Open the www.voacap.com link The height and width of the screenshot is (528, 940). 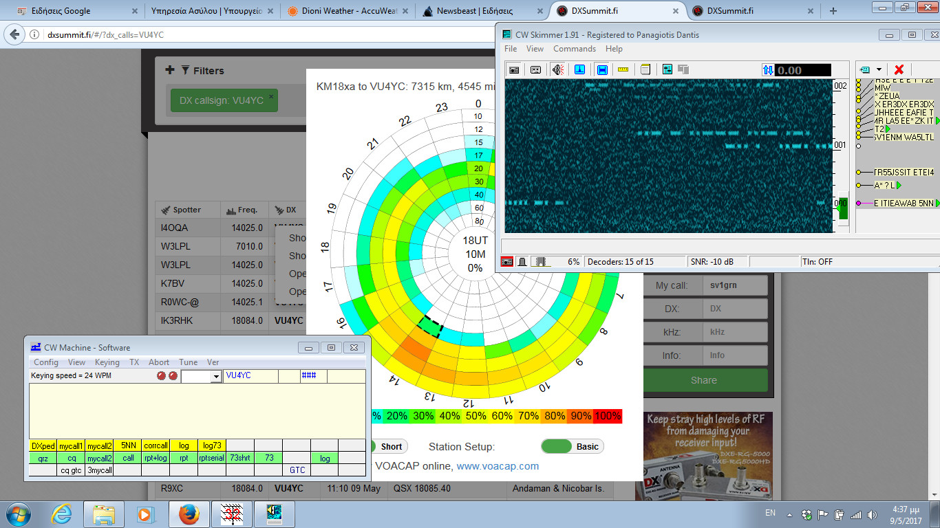pyautogui.click(x=498, y=465)
